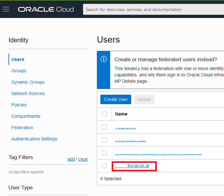The image size is (224, 196).
Task: Click the Identity sidebar heading
Action: (x=18, y=40)
